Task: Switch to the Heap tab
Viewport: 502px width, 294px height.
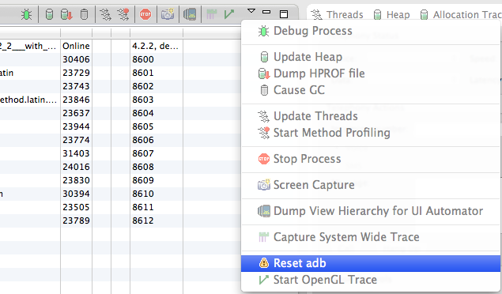Action: point(391,15)
